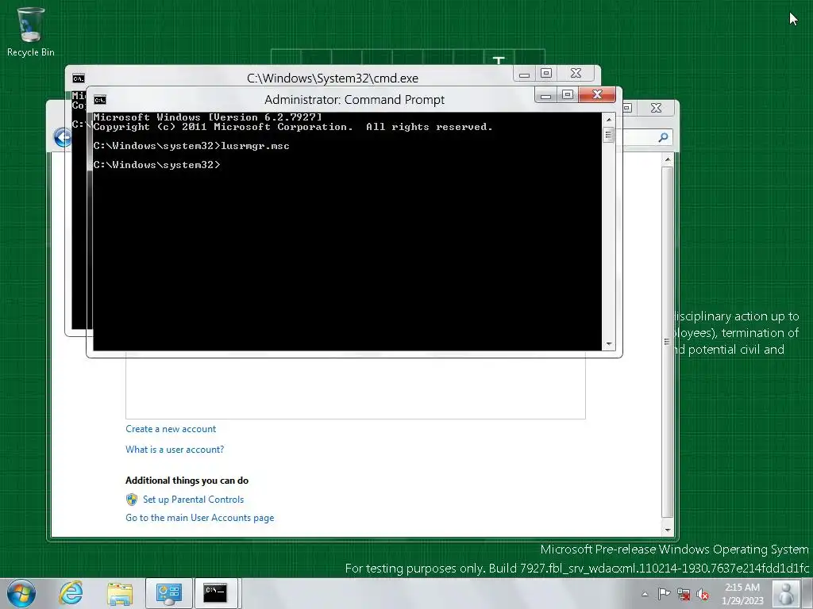Maximize the Administrator Command Prompt window

coord(568,95)
